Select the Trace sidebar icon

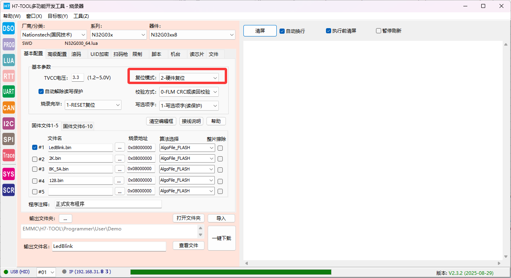(x=8, y=155)
